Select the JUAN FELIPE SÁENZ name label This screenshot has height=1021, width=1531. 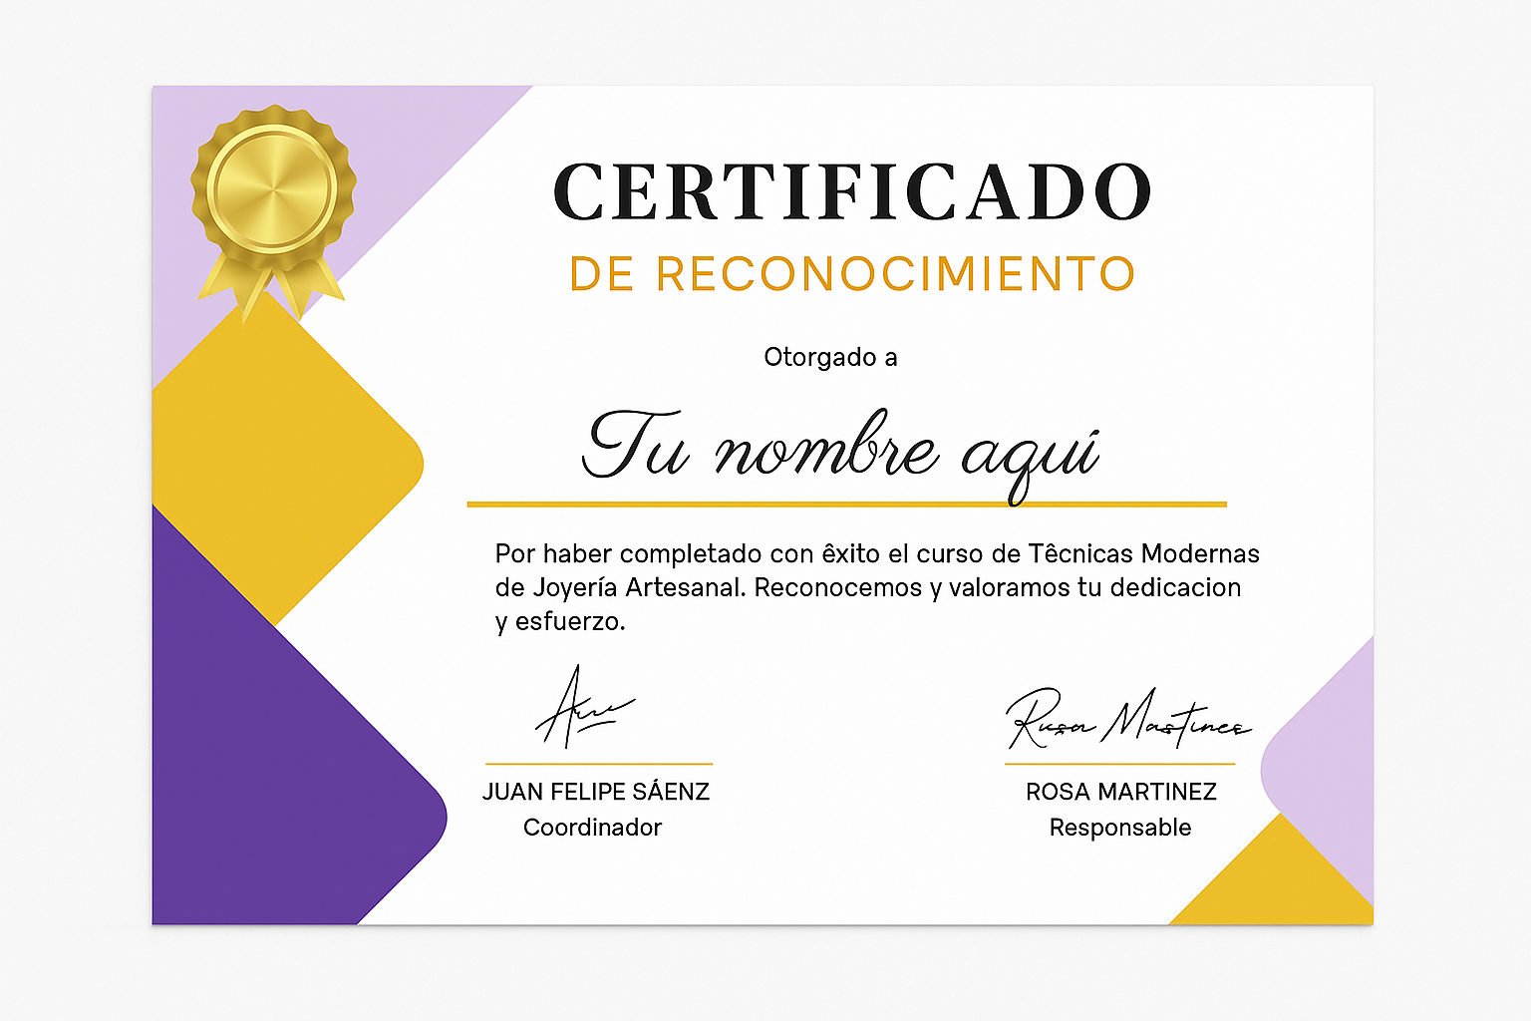point(596,792)
